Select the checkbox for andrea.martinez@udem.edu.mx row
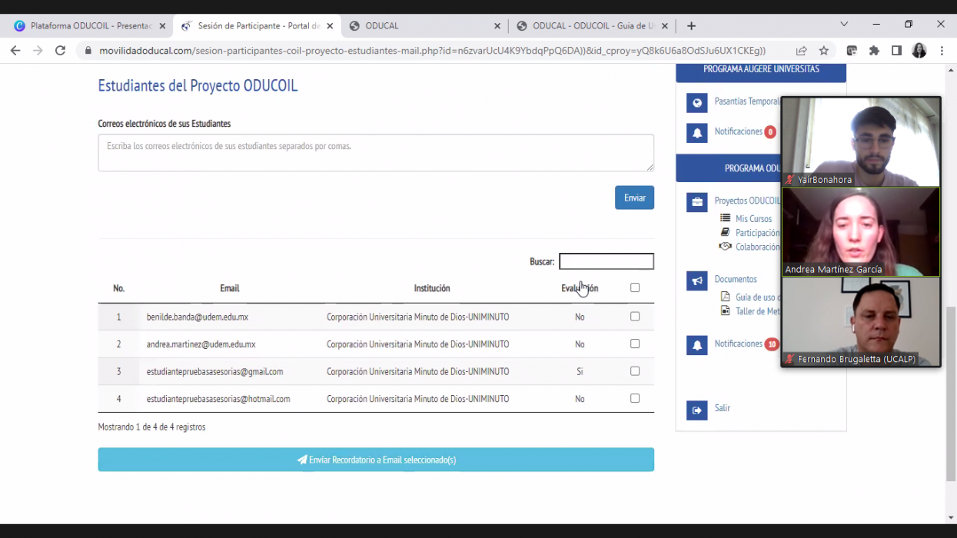 (x=635, y=344)
